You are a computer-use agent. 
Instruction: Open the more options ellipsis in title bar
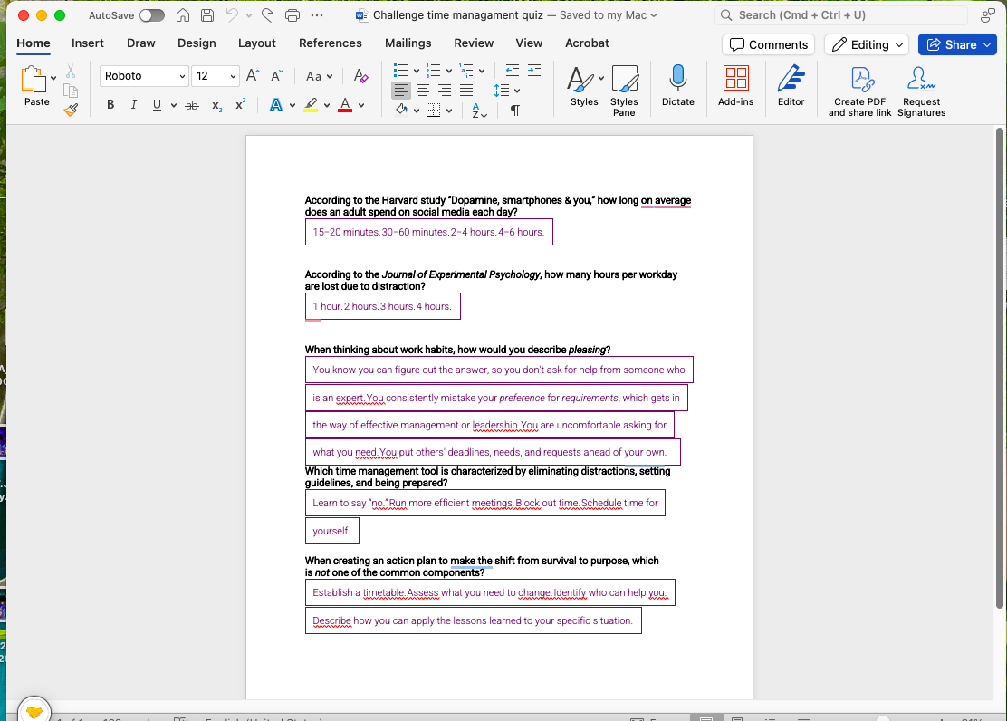(317, 14)
